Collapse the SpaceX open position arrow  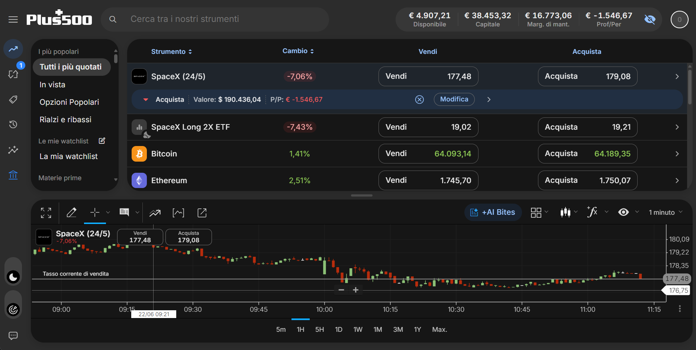(146, 100)
